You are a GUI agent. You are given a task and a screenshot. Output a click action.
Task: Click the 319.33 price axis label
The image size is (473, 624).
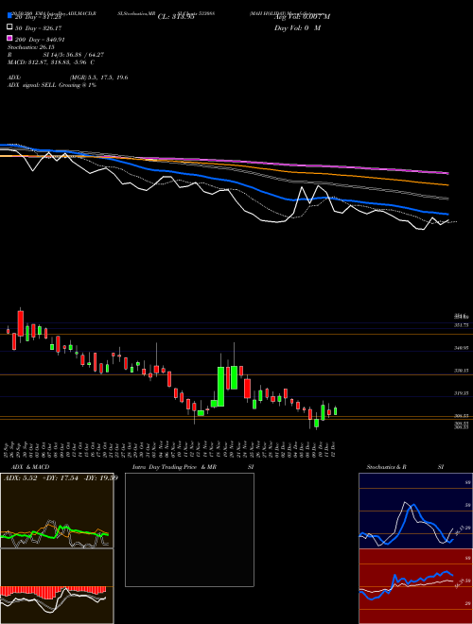pyautogui.click(x=462, y=393)
